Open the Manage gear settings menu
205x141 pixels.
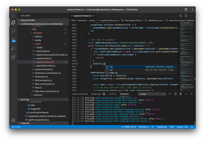[x=13, y=120]
